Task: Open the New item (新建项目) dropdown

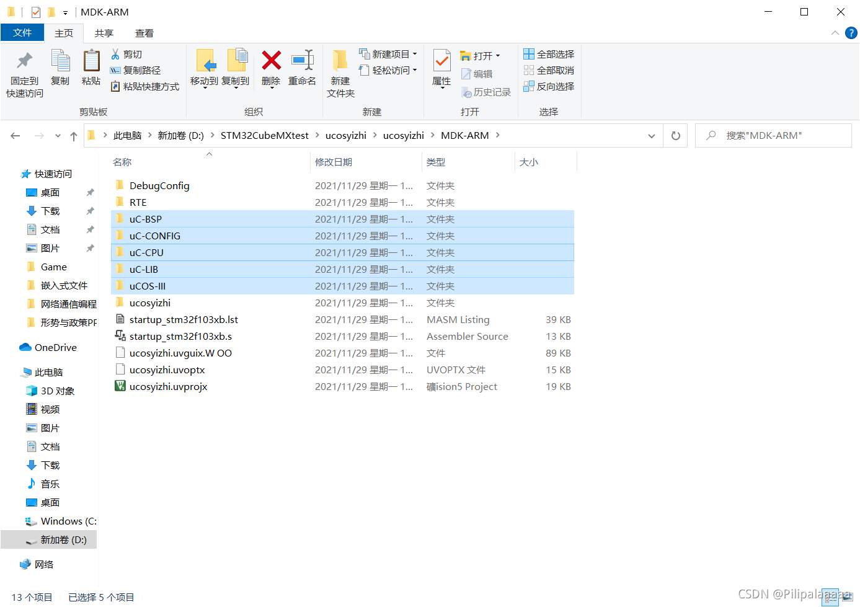Action: tap(415, 54)
